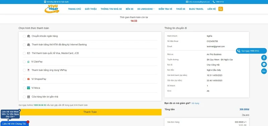Go to TRANG CHỦ menu item
The width and height of the screenshot is (268, 126).
[74, 9]
